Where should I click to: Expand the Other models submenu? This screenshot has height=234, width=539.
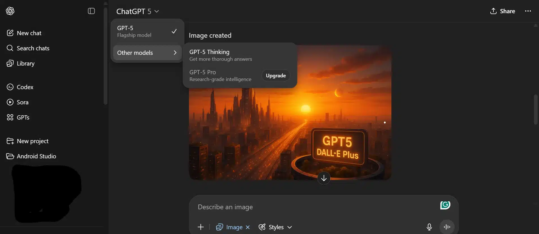coord(147,53)
